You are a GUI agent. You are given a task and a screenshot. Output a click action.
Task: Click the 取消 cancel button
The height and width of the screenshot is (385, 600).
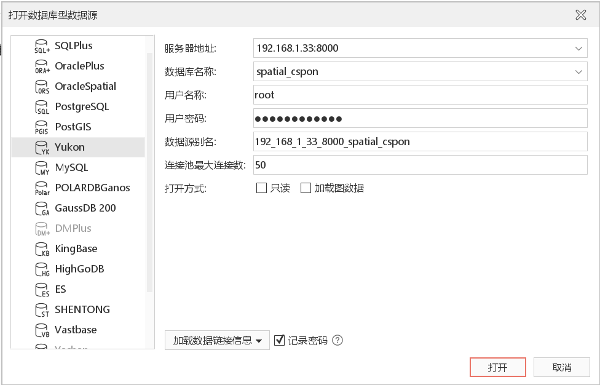[562, 367]
